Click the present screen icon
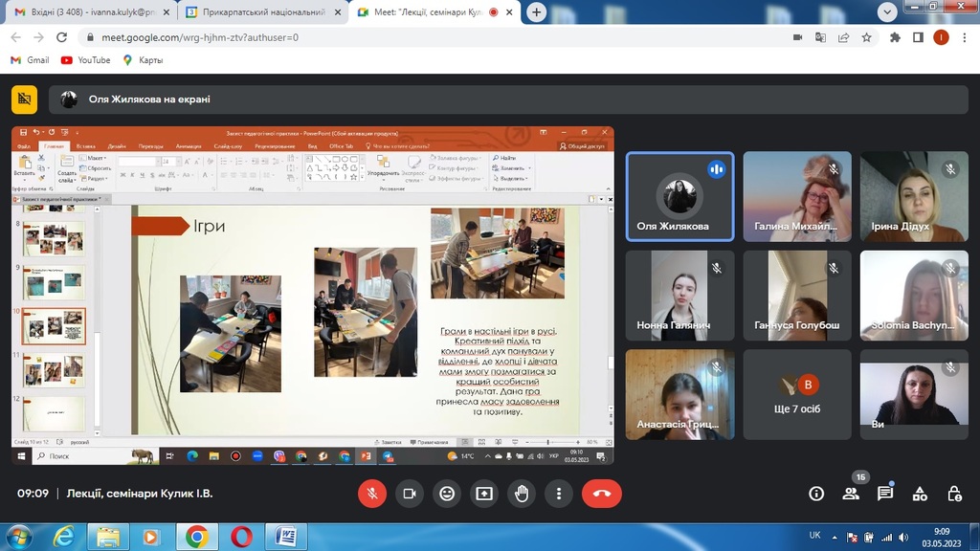 [x=484, y=494]
